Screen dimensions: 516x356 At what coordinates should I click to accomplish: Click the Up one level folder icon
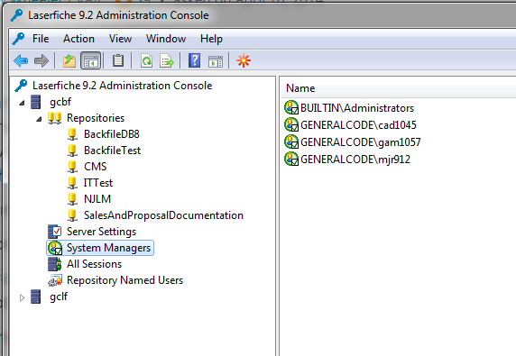69,60
